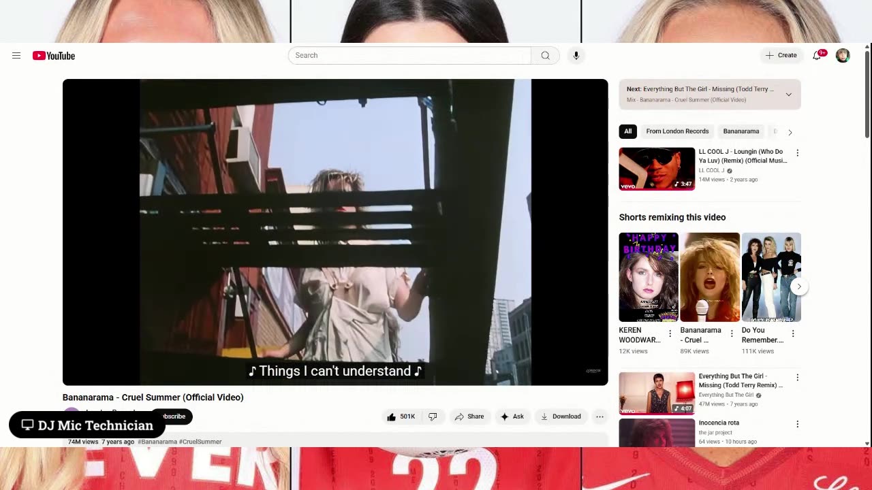
Task: Click the video title Bananarama - Cruel Summer
Action: coord(153,397)
